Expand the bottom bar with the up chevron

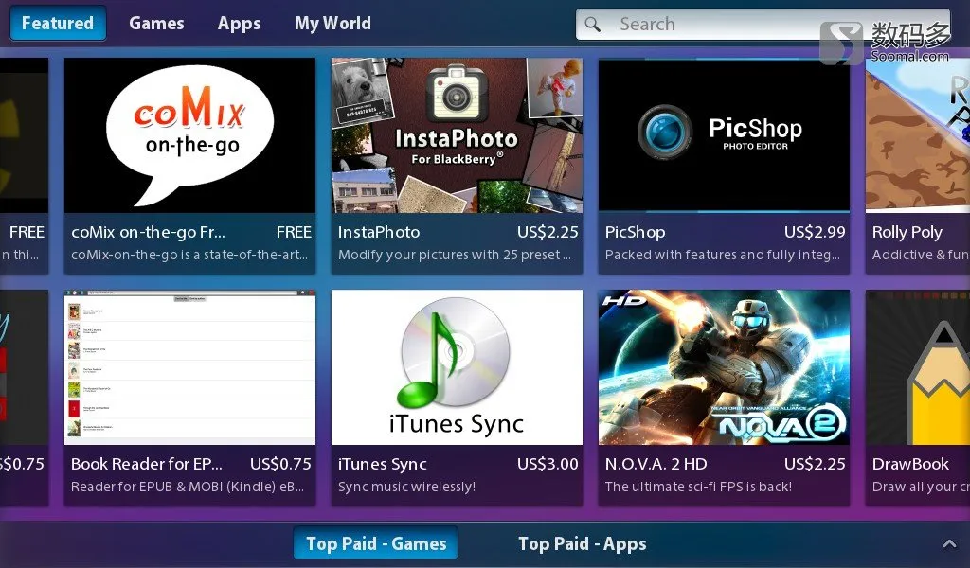pyautogui.click(x=949, y=544)
